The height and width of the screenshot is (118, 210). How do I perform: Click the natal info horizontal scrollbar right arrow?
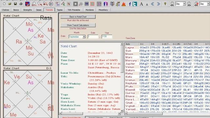(x=119, y=113)
